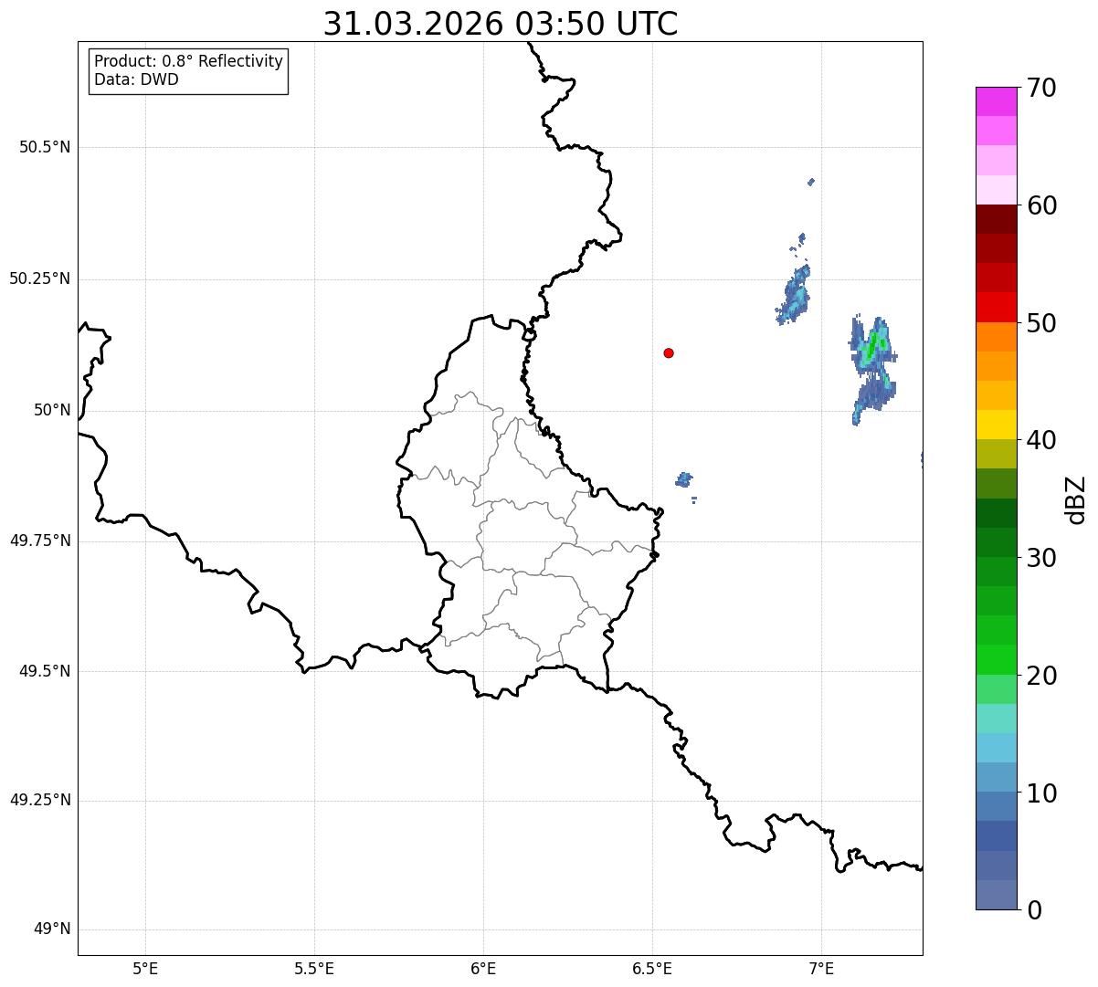Click the tiny echo near 50.45°N

(811, 182)
